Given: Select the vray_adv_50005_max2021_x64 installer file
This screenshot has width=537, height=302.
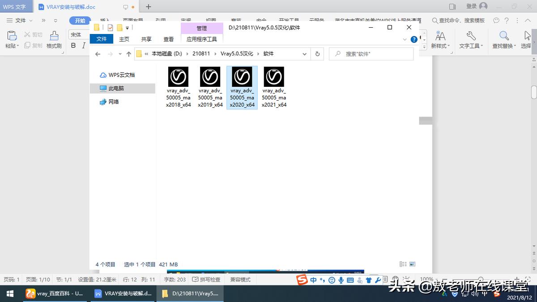Looking at the screenshot, I should (x=274, y=85).
